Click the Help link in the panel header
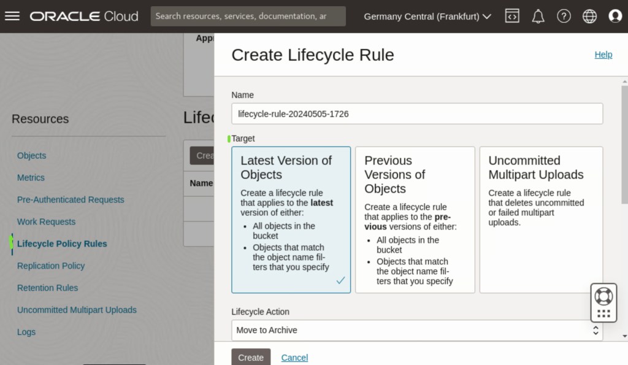 coord(603,55)
